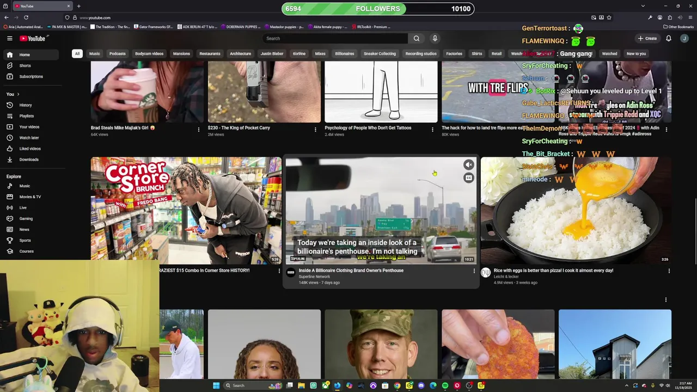Open options for Psychology of Tattoos video

432,130
